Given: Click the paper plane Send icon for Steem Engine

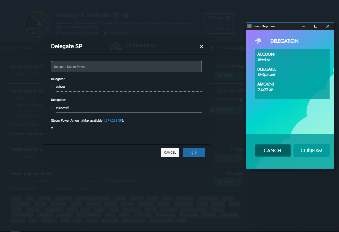Looking at the screenshot, I should point(219,182).
